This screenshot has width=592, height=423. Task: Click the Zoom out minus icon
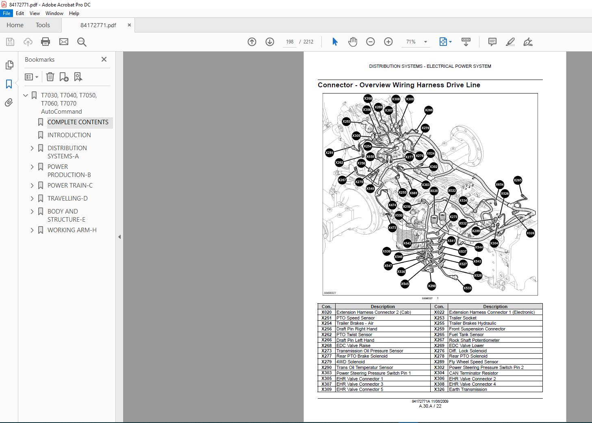[x=371, y=42]
